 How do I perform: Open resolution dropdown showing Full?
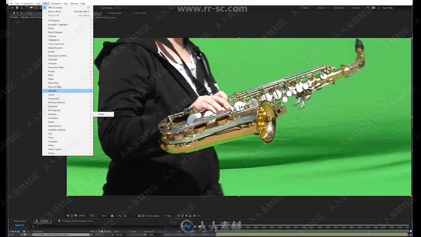130,216
